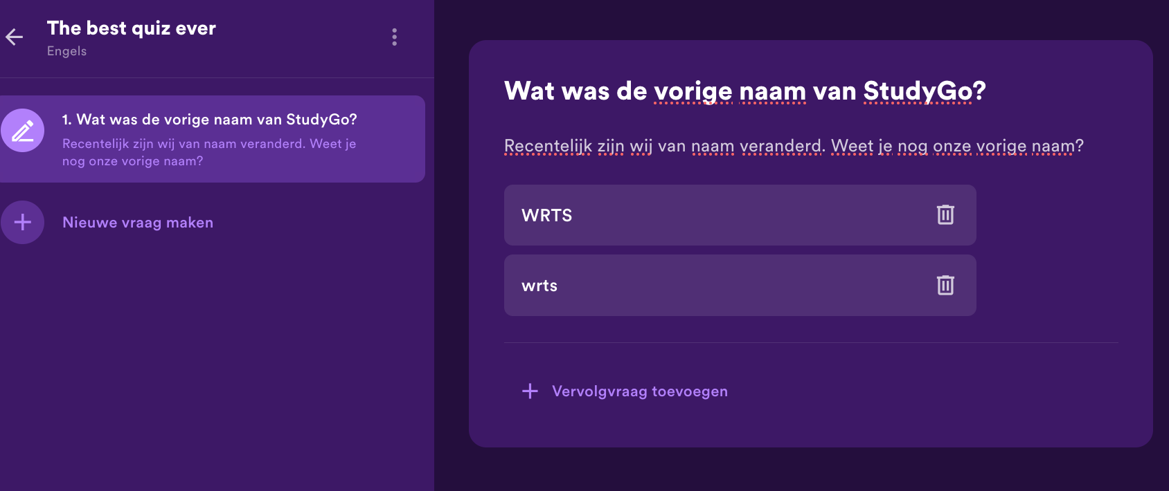Click the empty sidebar area below Nieuwe vraag maken
The width and height of the screenshot is (1169, 491).
[x=217, y=367]
